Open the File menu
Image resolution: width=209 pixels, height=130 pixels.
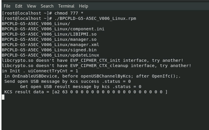tap(7, 6)
